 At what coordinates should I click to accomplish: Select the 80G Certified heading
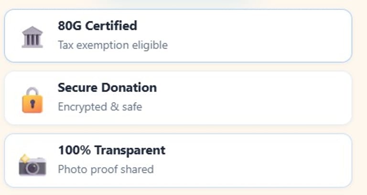pyautogui.click(x=97, y=26)
